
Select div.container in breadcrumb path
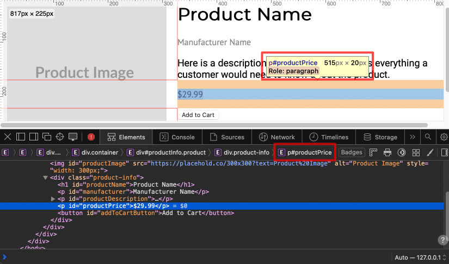[x=95, y=152]
